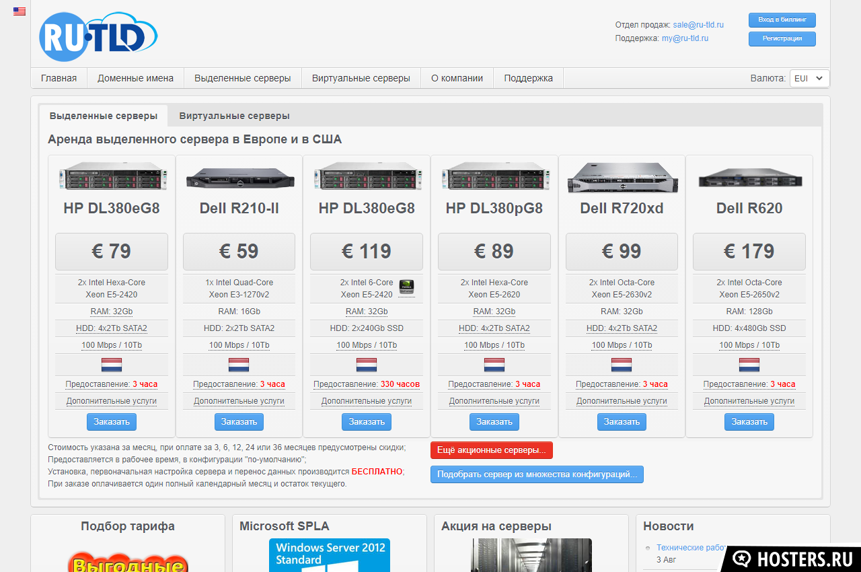Screen dimensions: 861x572
Task: Click the Dell R620 server image
Action: tap(749, 177)
